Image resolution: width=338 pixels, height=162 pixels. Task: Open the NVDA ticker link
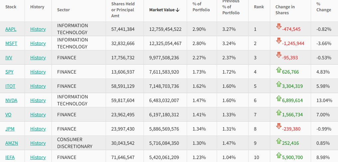11,100
